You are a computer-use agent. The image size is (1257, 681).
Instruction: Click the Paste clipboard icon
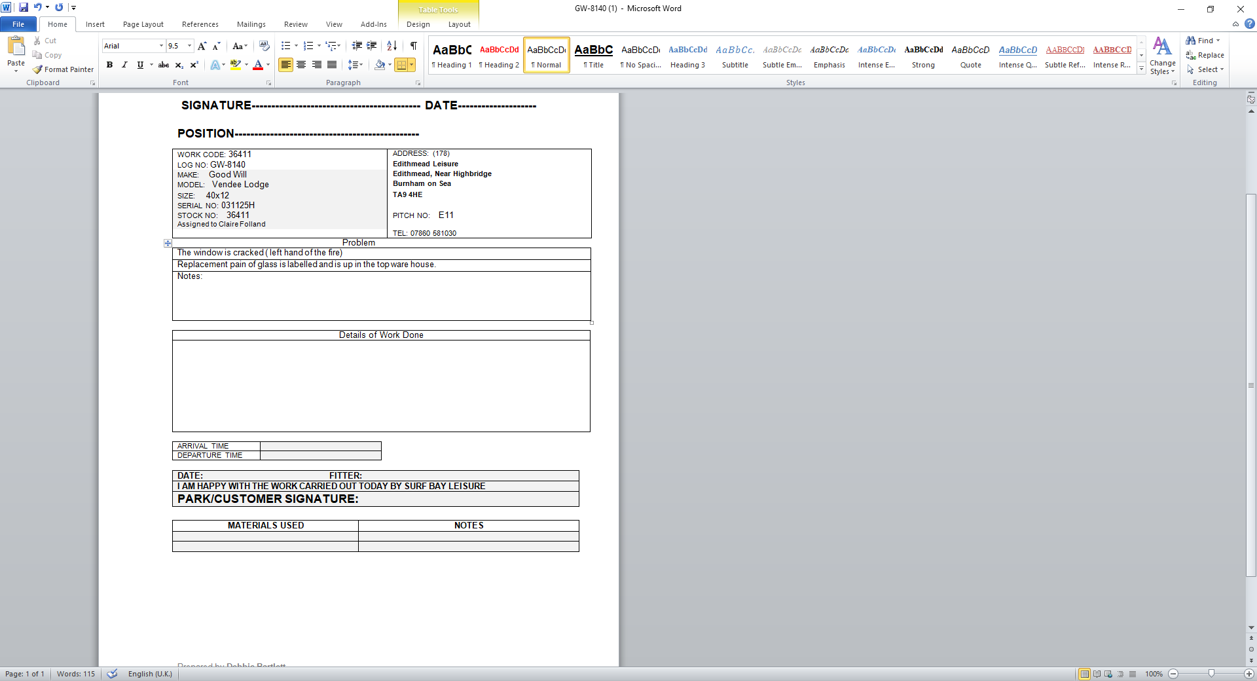point(16,46)
